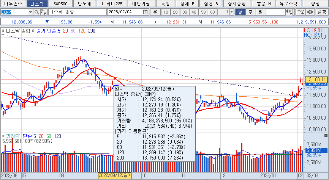Click the square marker beside 종가 단순 legend

pyautogui.click(x=33, y=31)
